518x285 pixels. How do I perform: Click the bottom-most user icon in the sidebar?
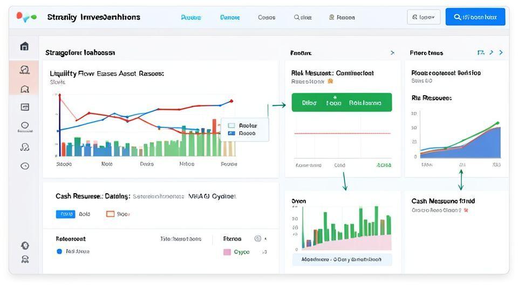[24, 259]
